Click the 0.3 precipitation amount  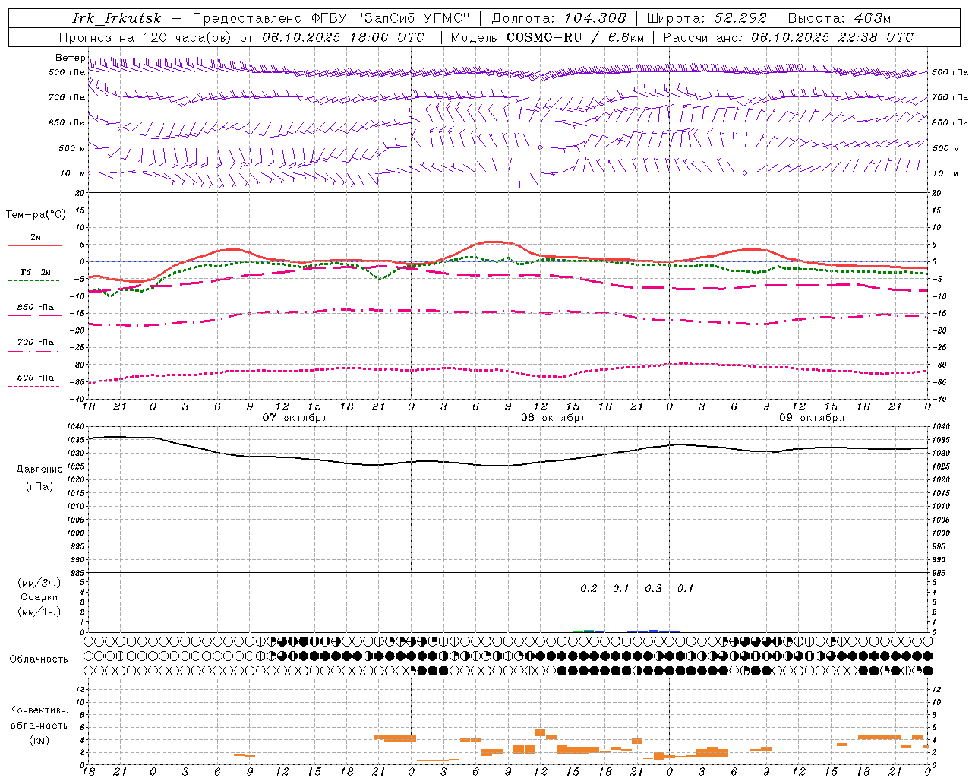(x=653, y=588)
